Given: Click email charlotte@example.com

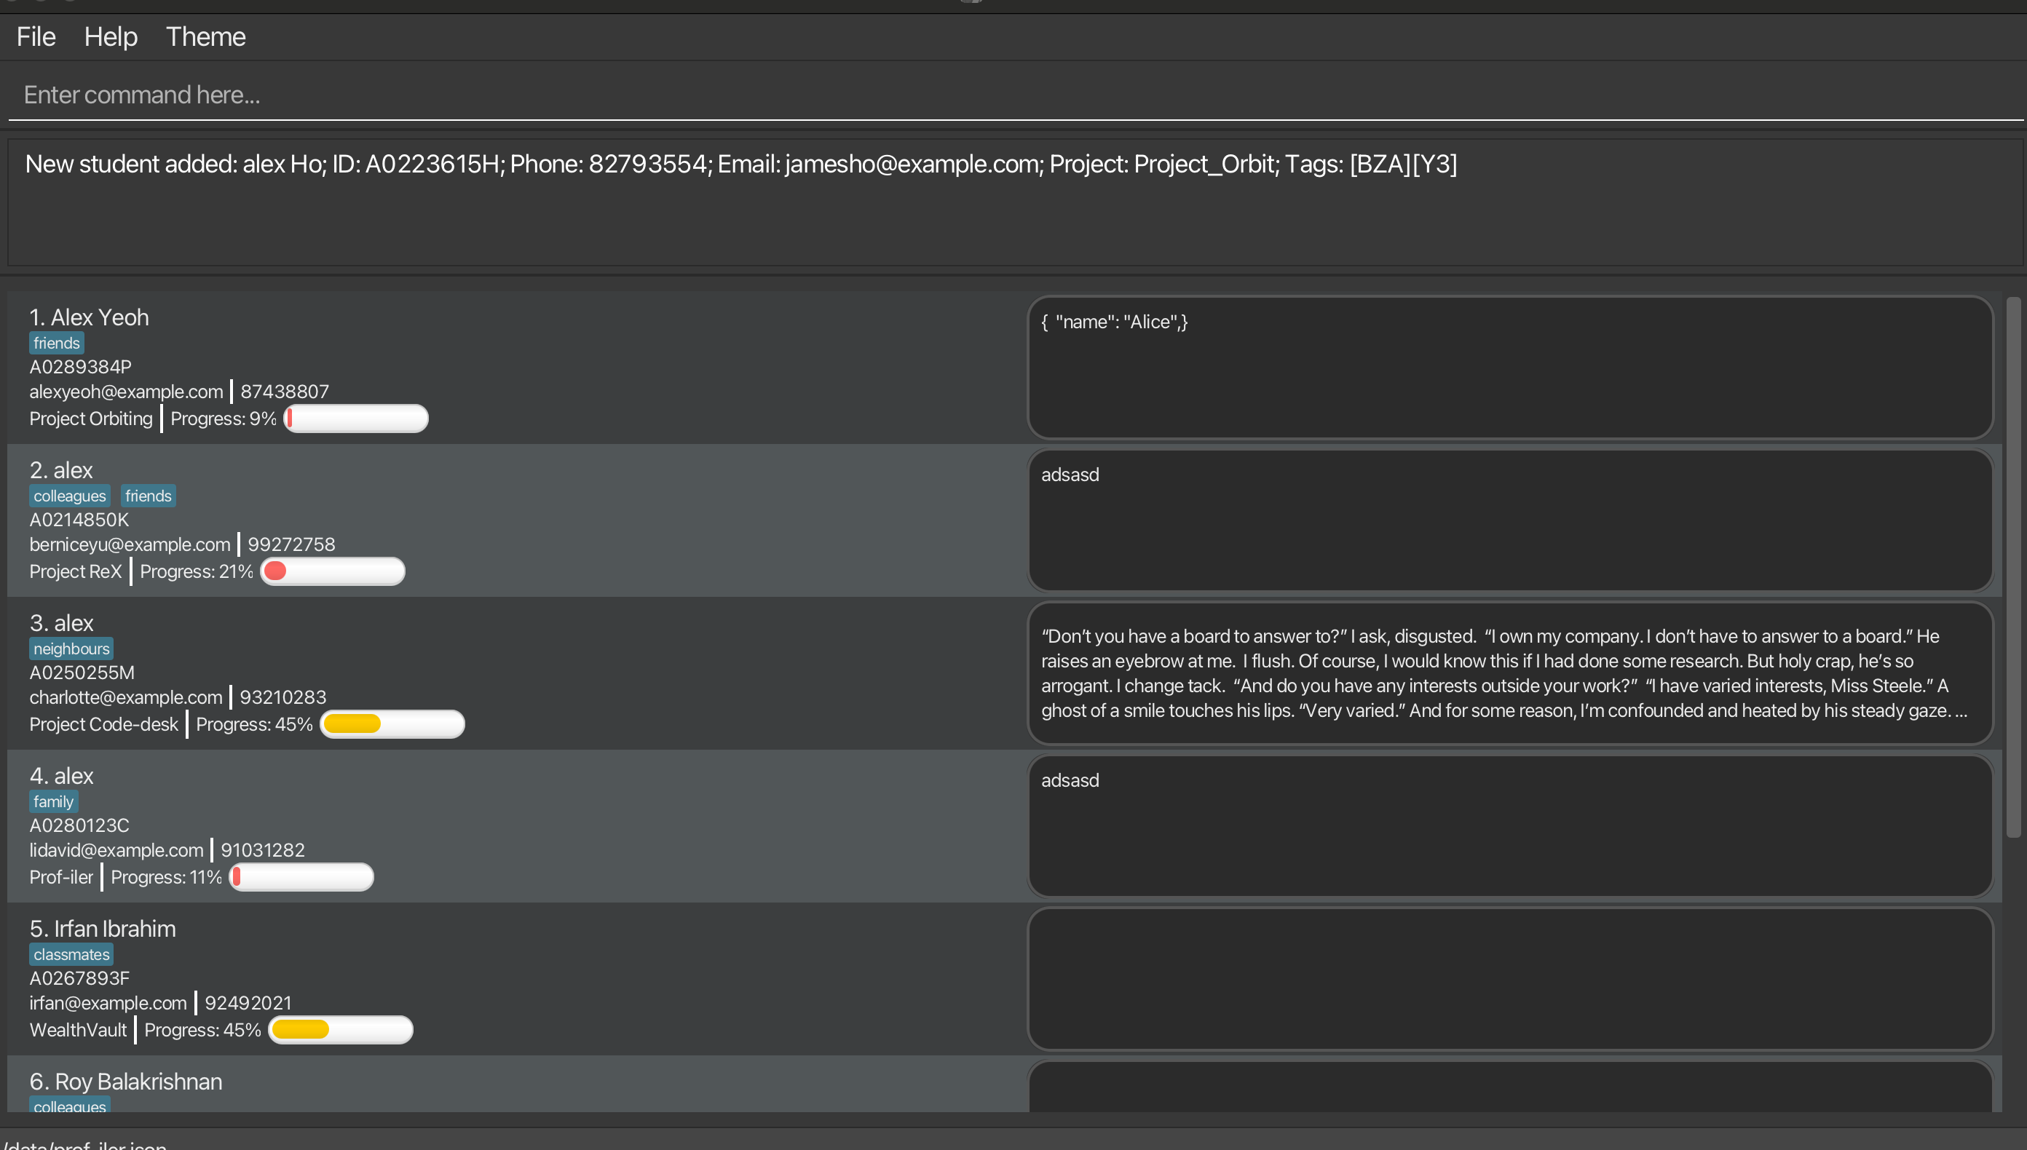Looking at the screenshot, I should (x=126, y=697).
